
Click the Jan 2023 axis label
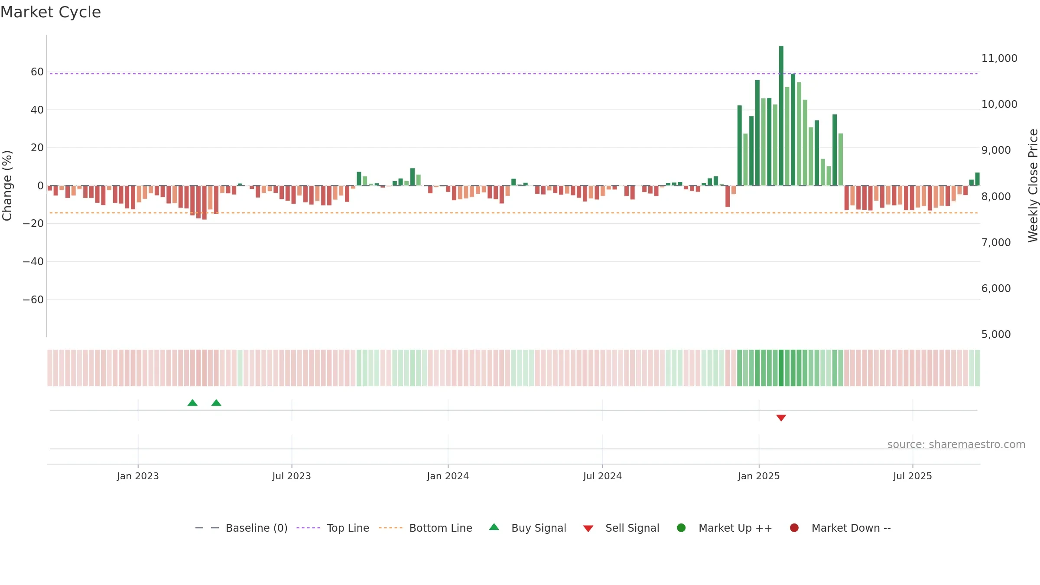click(x=138, y=476)
